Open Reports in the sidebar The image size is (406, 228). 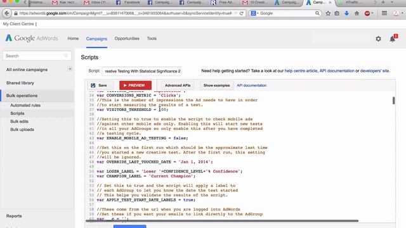pyautogui.click(x=14, y=216)
